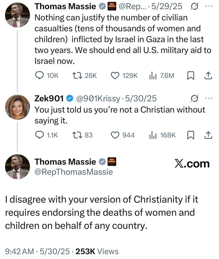This screenshot has width=219, height=259.
Task: Open more options on Zek901's tweet
Action: point(209,98)
